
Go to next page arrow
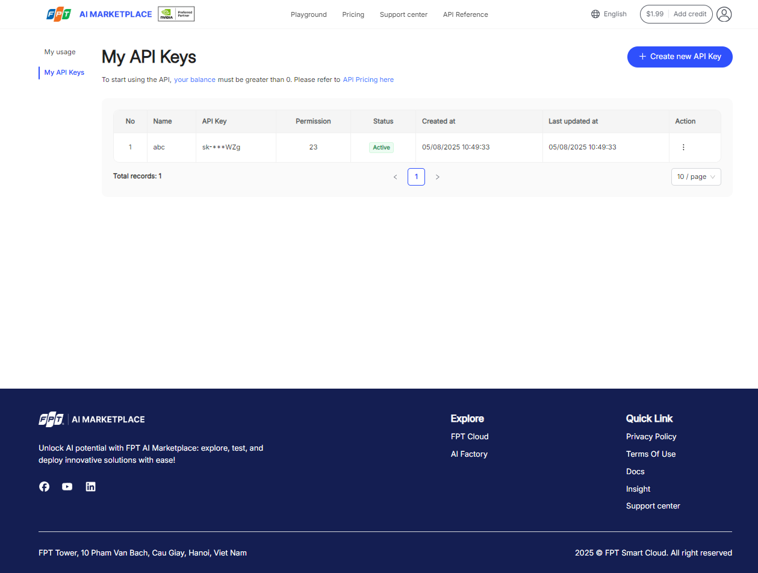(438, 177)
